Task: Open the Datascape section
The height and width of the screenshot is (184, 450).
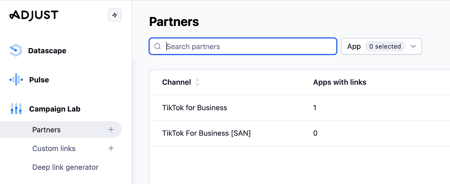Action: pyautogui.click(x=47, y=51)
